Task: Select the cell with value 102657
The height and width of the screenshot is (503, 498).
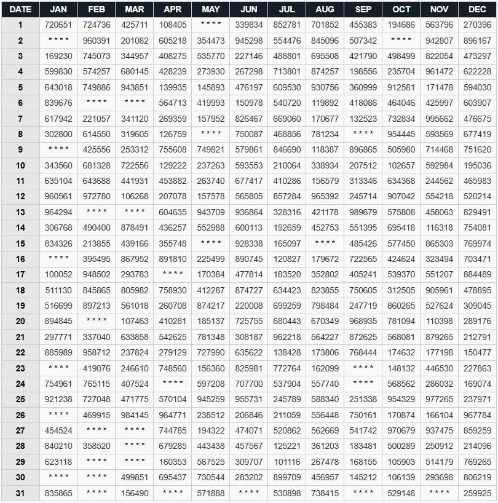Action: [x=401, y=166]
